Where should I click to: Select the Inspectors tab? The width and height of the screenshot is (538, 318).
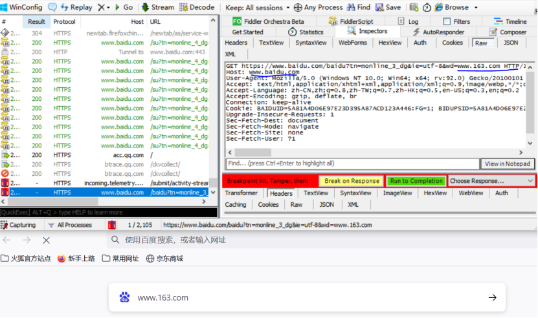(368, 31)
